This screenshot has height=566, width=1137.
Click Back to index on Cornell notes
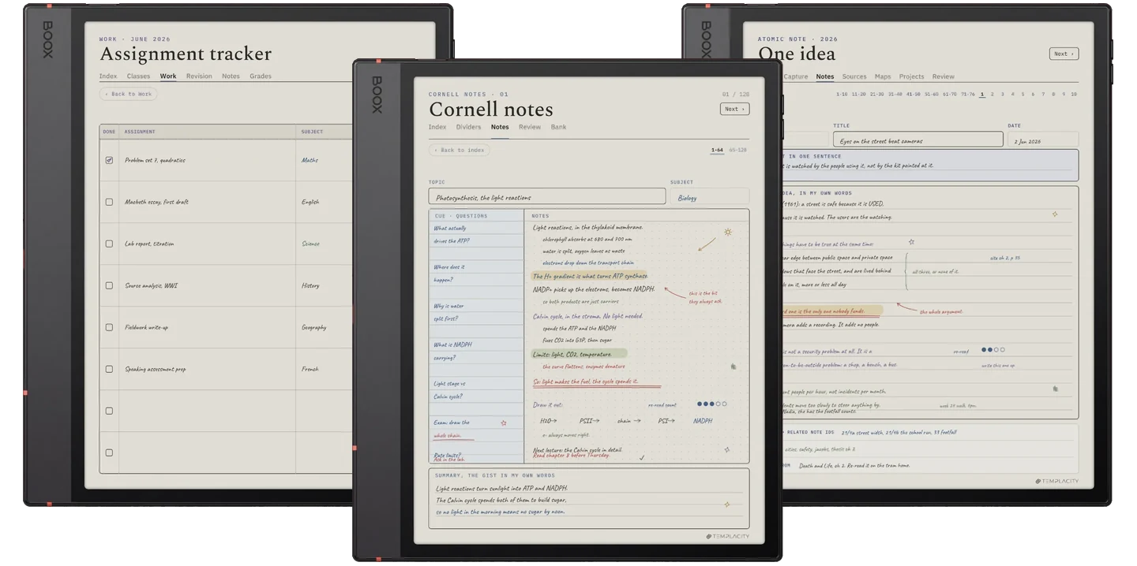(460, 150)
